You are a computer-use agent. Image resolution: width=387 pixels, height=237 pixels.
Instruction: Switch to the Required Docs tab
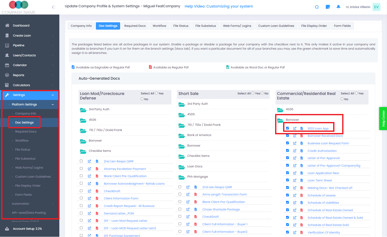[135, 26]
